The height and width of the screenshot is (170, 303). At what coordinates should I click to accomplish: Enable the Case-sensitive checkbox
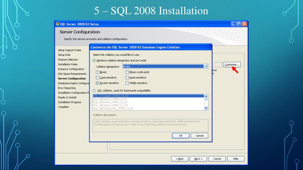pos(97,78)
